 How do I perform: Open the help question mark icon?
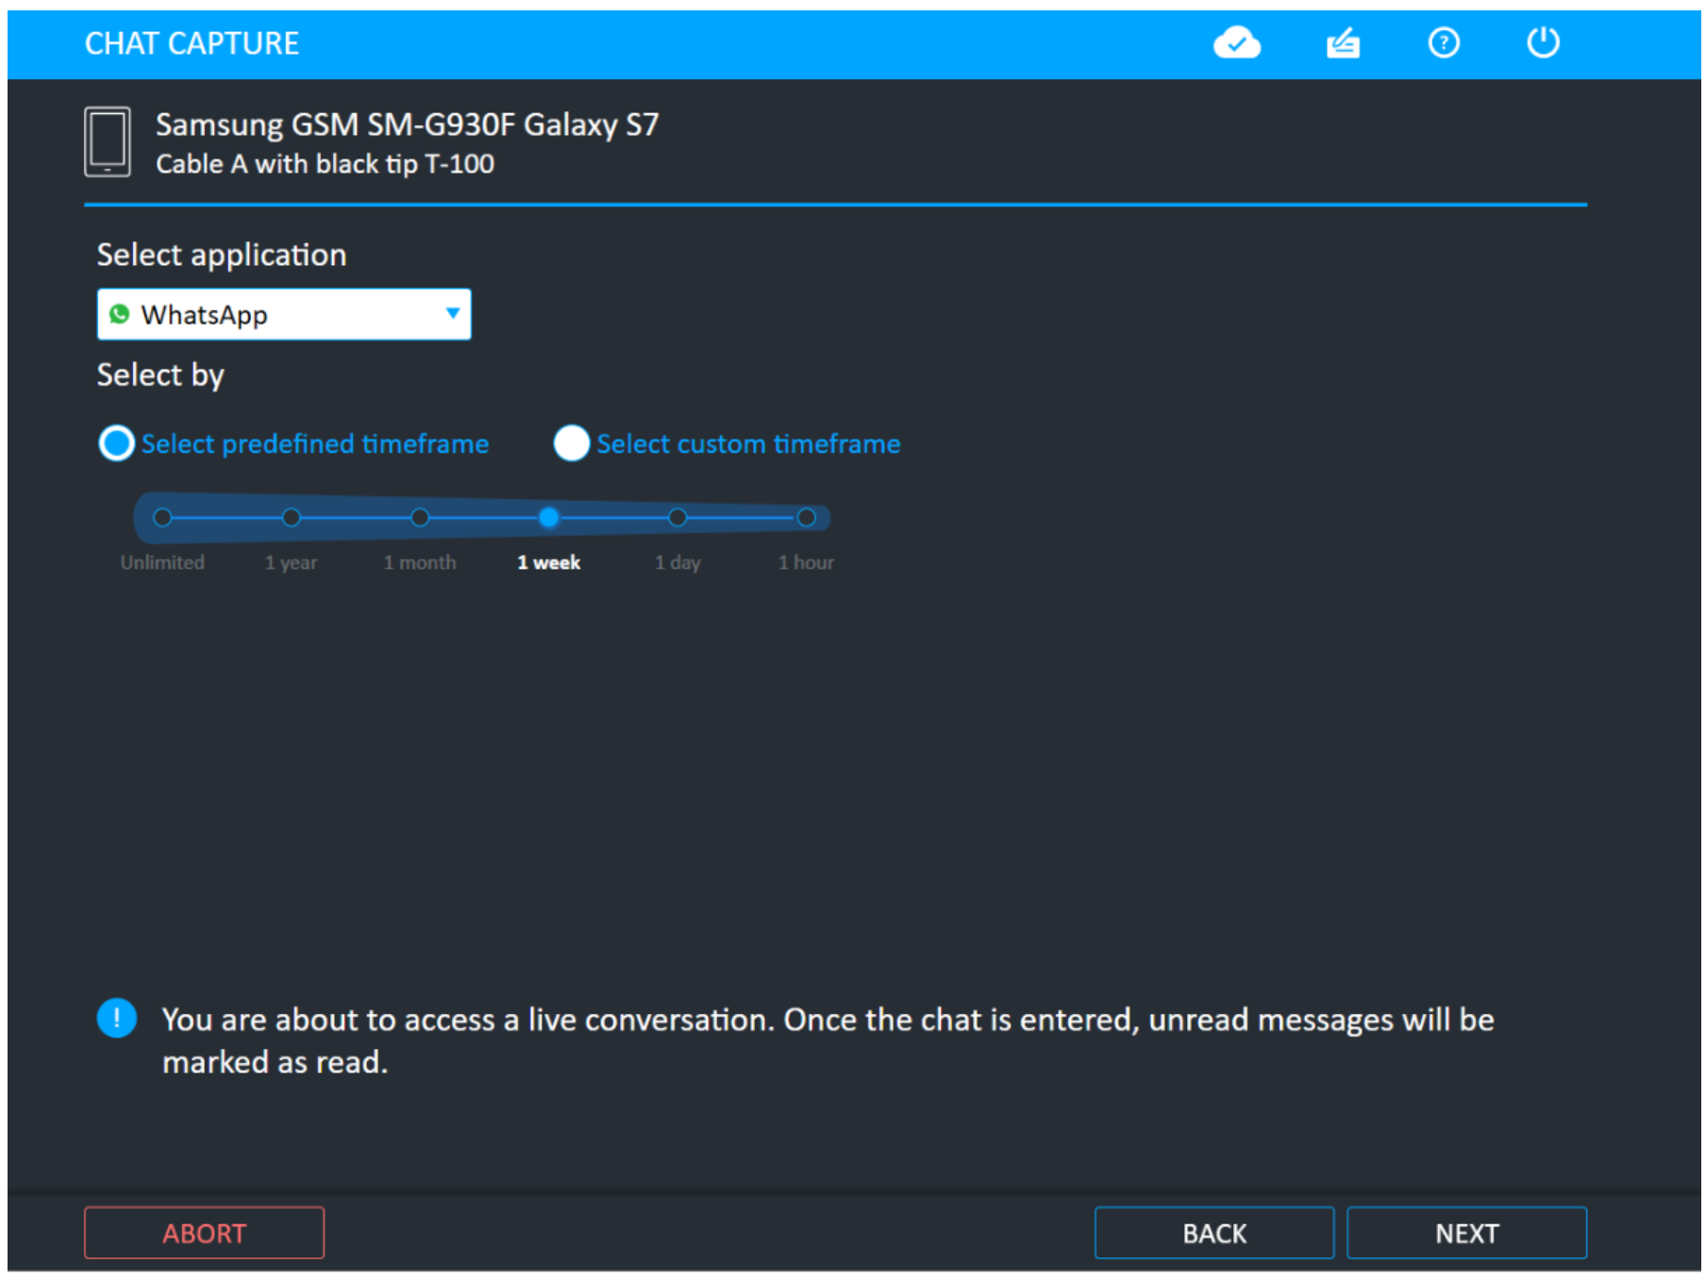(x=1444, y=43)
